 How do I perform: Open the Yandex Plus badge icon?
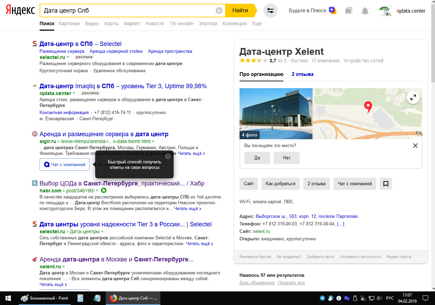[x=332, y=10]
